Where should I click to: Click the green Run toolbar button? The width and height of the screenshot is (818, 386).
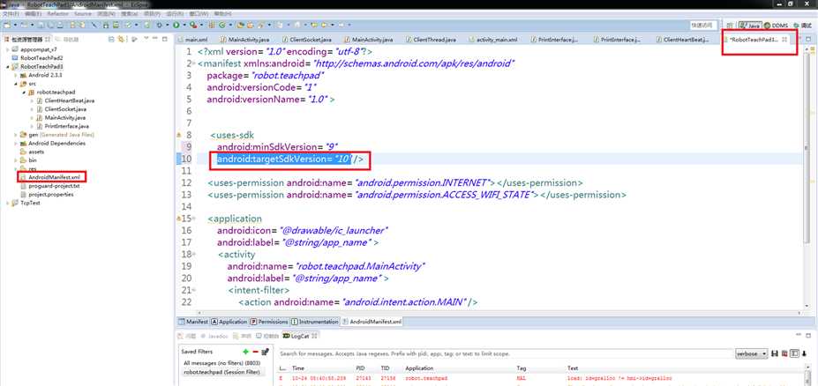[176, 25]
